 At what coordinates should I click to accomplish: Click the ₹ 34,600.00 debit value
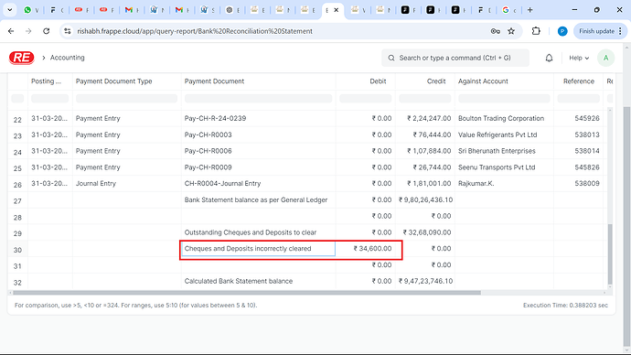tap(372, 249)
